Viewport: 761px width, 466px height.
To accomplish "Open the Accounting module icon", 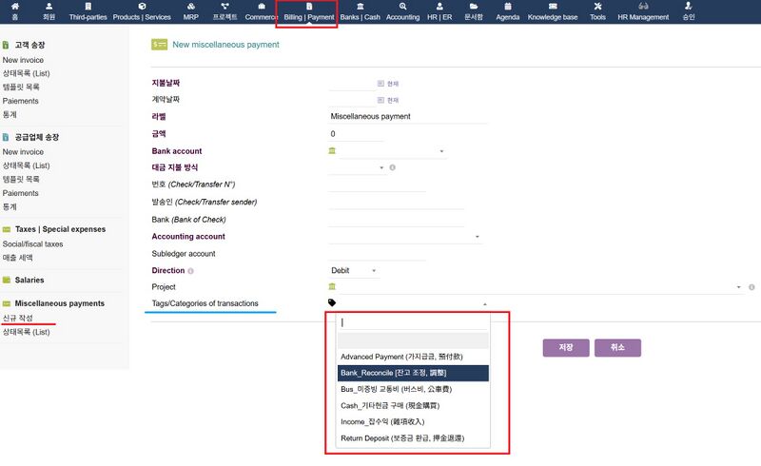I will pos(403,7).
